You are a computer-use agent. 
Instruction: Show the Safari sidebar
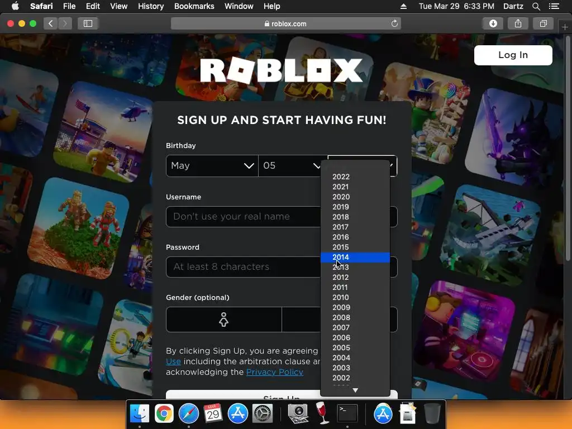click(x=88, y=23)
